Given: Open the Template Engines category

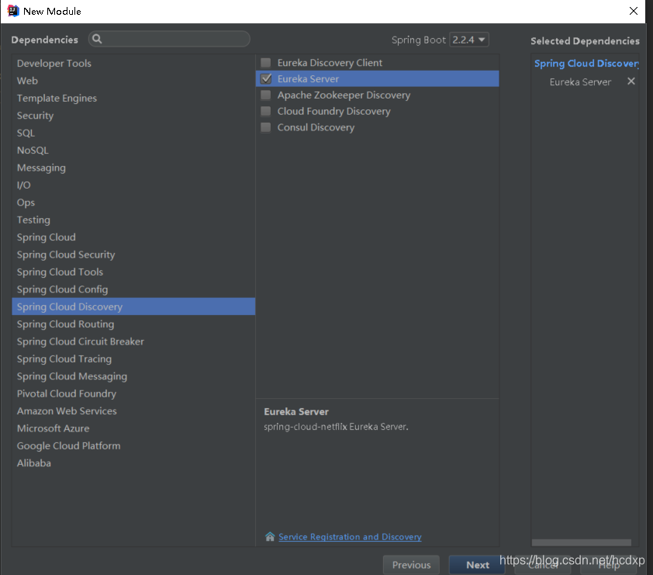Looking at the screenshot, I should [133, 99].
